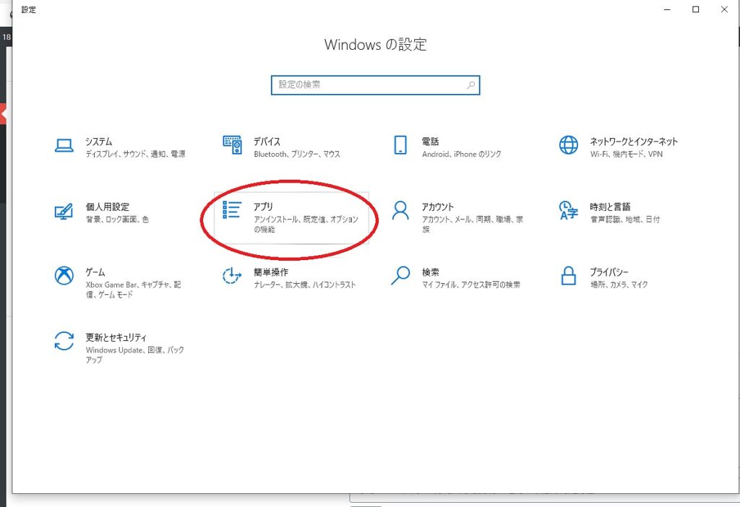Screen dimensions: 740x507
Task: Open the システム settings title
Action: point(98,142)
